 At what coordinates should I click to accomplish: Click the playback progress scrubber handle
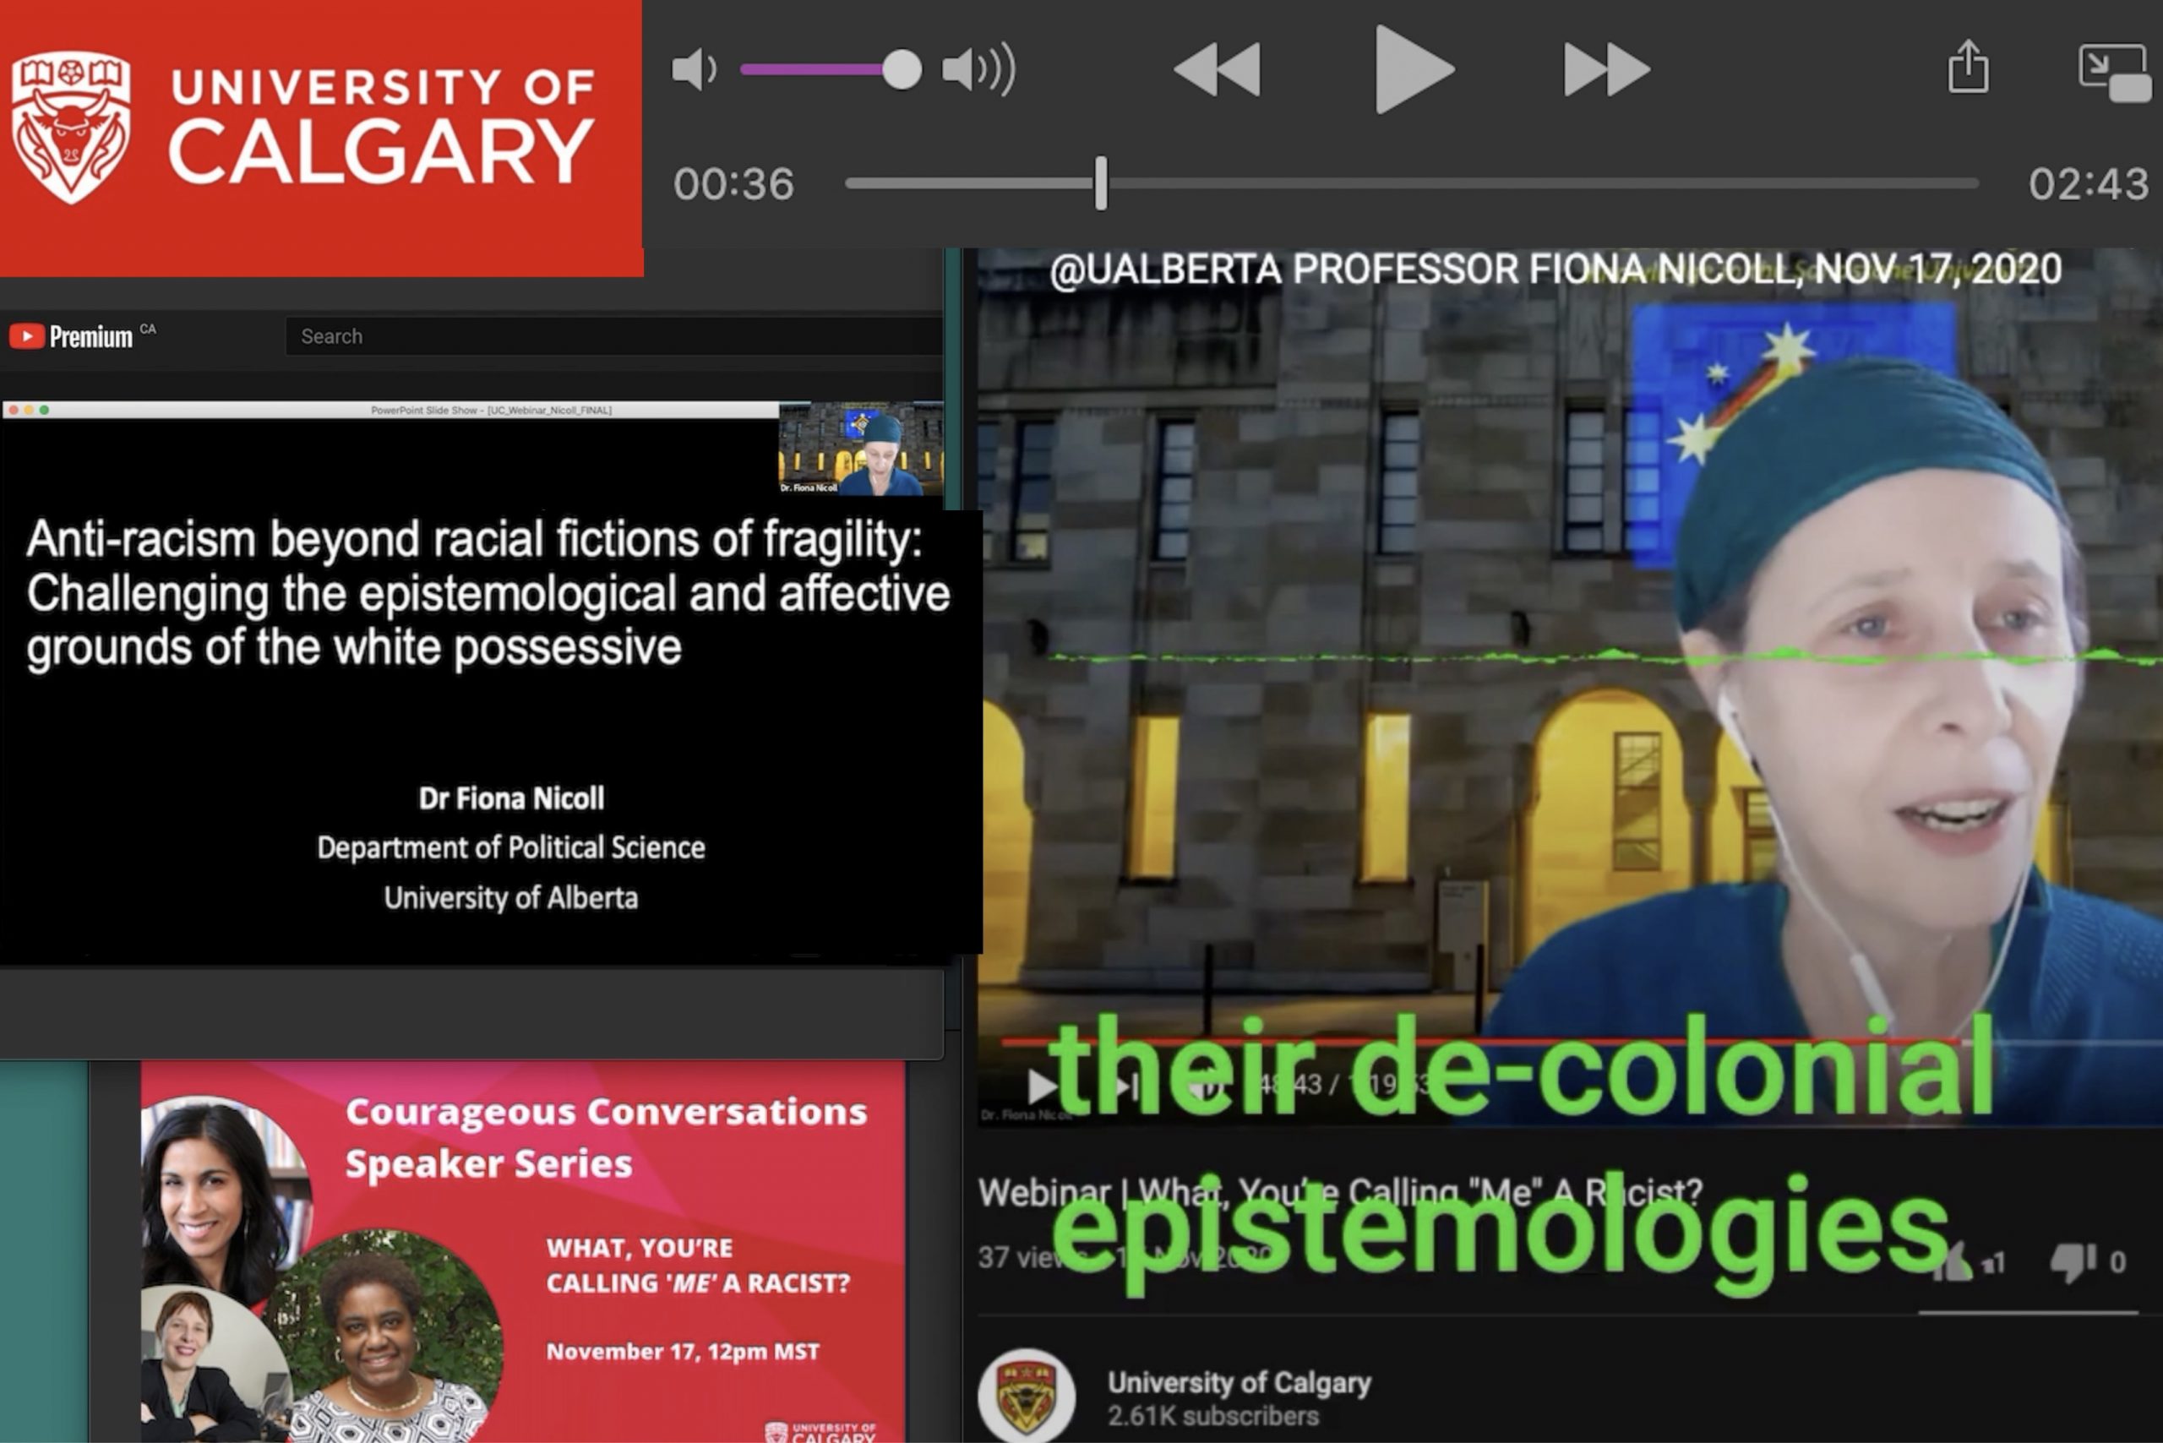tap(1101, 183)
